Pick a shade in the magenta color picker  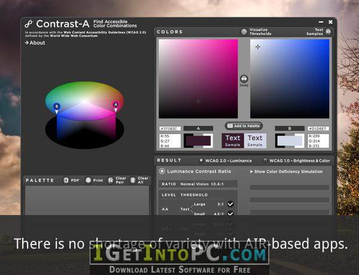[198, 78]
